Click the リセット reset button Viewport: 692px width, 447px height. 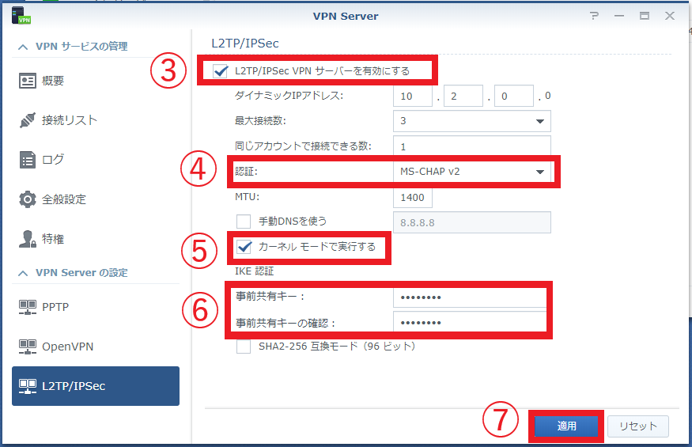point(638,426)
